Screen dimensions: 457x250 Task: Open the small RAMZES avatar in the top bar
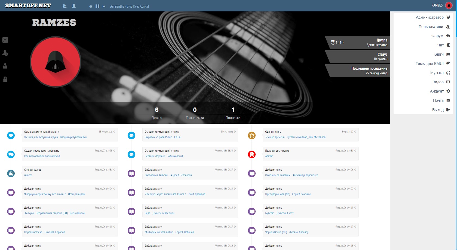[x=449, y=5]
